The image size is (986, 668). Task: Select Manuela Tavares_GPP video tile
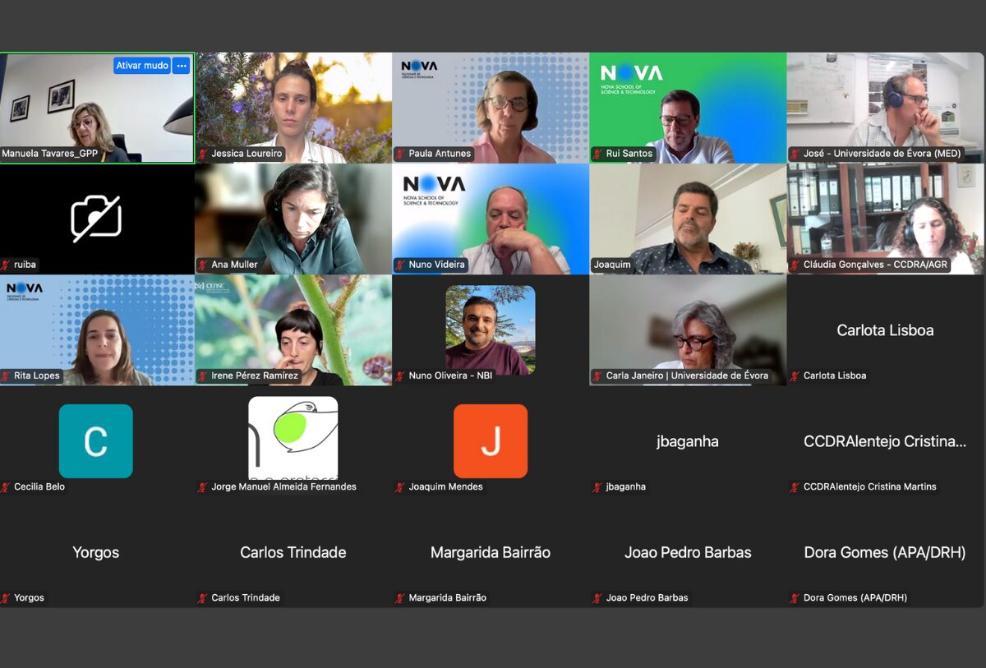[97, 108]
